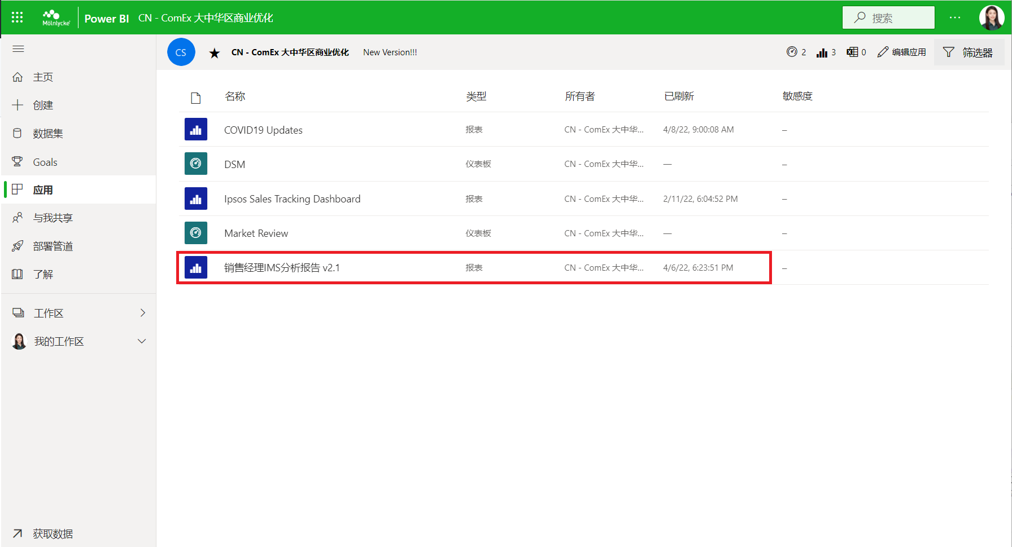
Task: Open the user profile picture
Action: pos(992,17)
